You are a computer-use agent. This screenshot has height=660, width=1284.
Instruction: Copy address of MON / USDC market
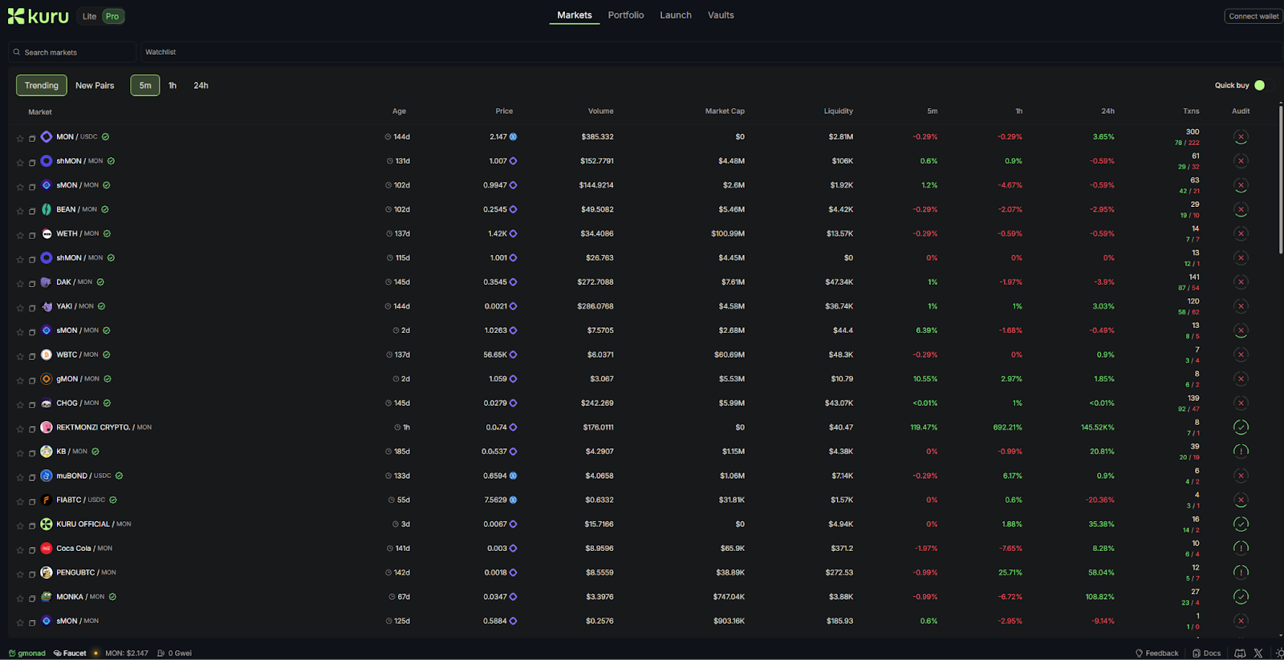[32, 139]
